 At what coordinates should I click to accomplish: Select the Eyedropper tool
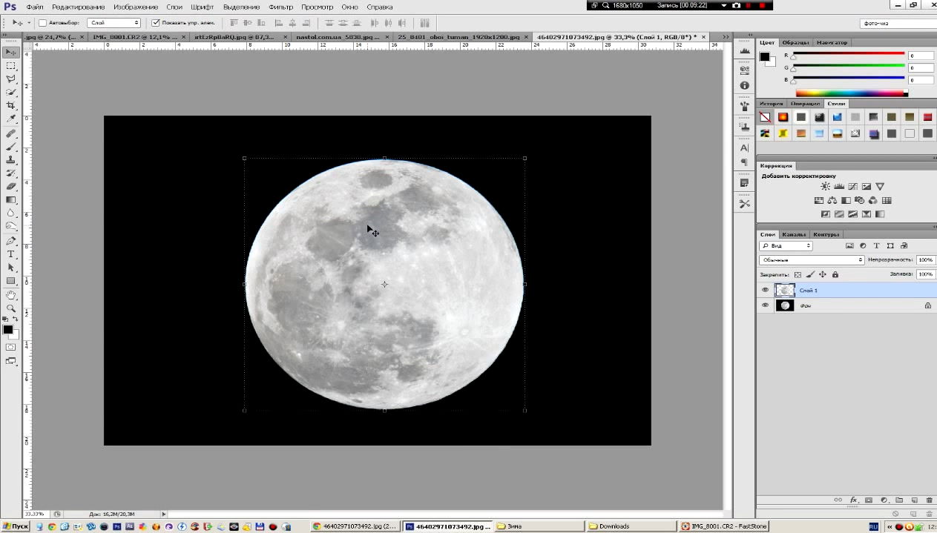[x=11, y=119]
